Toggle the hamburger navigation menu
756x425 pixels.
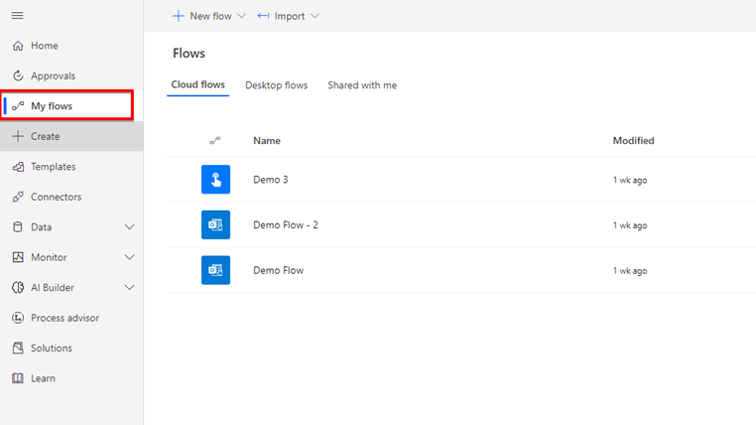click(17, 16)
